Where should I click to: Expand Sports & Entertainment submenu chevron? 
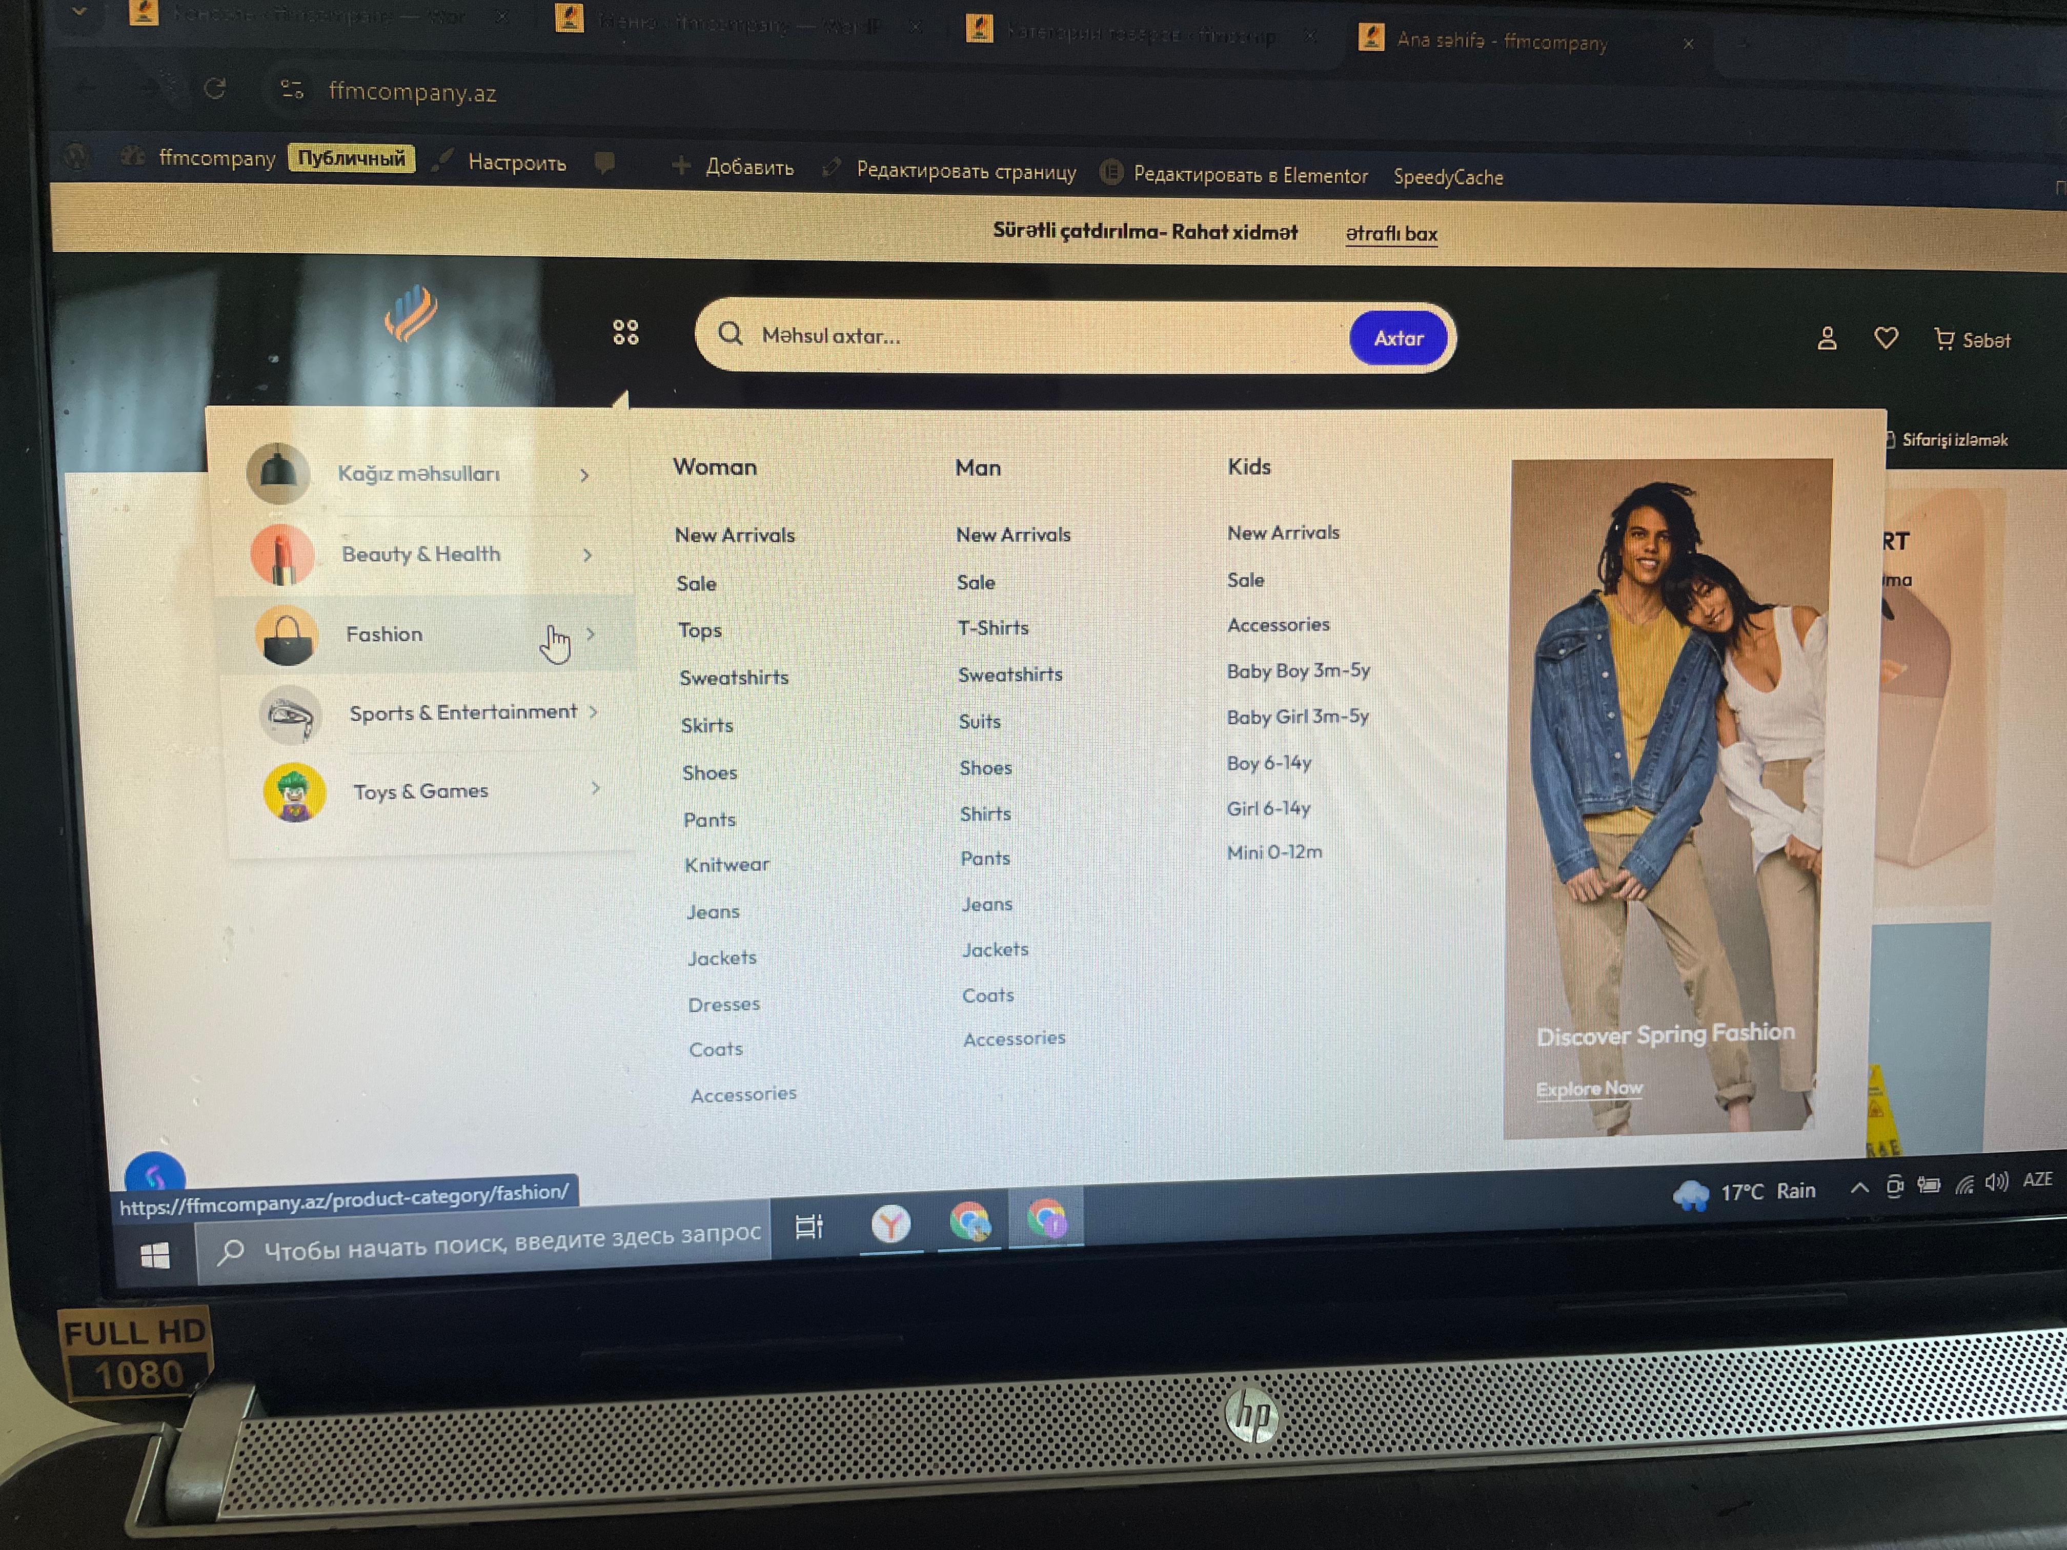593,712
